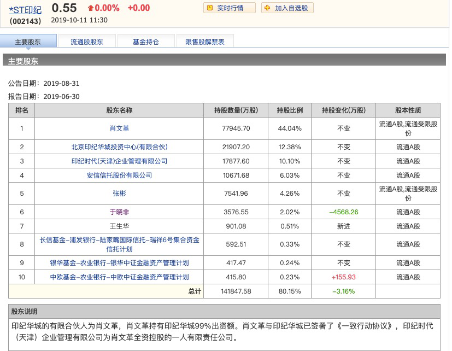Click the 主要股东 gray section title bar
The width and height of the screenshot is (452, 351).
[x=224, y=60]
